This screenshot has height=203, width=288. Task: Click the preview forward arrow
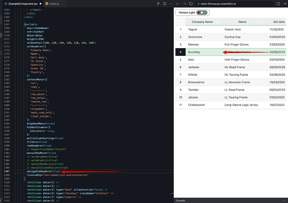184,4
